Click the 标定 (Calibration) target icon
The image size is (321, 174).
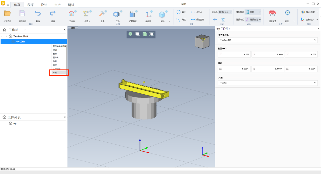[287, 13]
